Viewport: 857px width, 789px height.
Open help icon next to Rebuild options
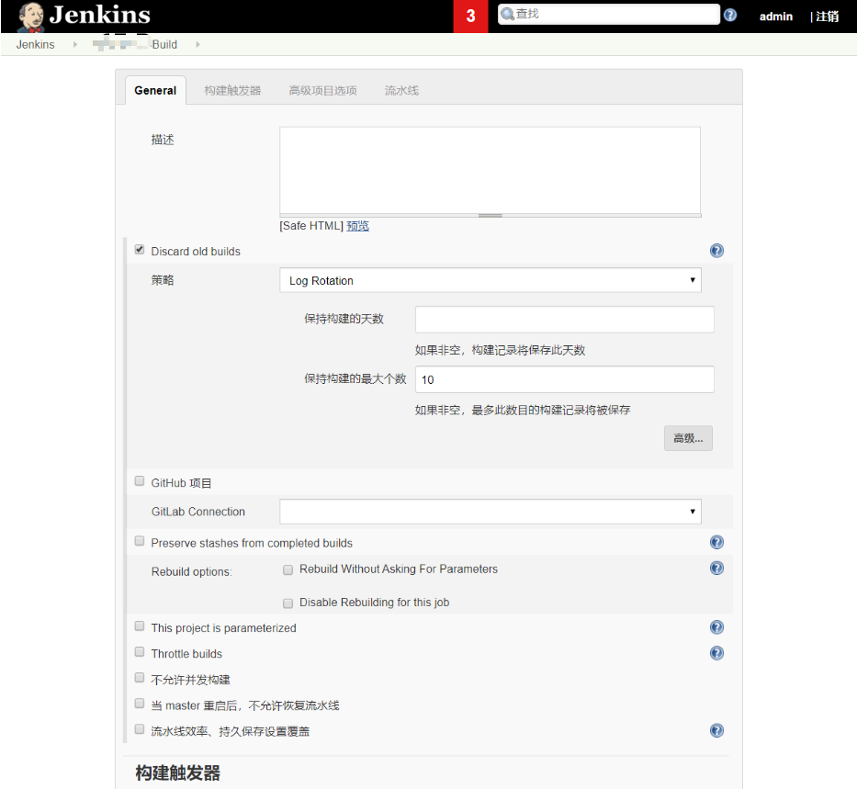[716, 568]
